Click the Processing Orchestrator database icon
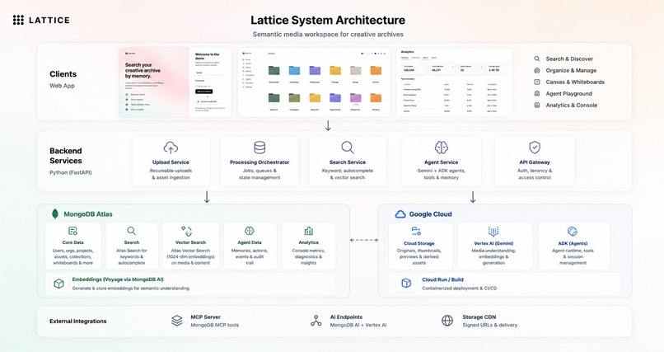664x352 pixels. (260, 148)
